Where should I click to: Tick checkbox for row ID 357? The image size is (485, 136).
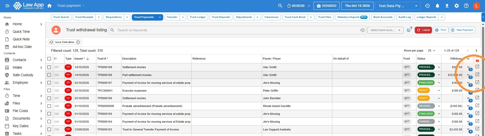49,67
